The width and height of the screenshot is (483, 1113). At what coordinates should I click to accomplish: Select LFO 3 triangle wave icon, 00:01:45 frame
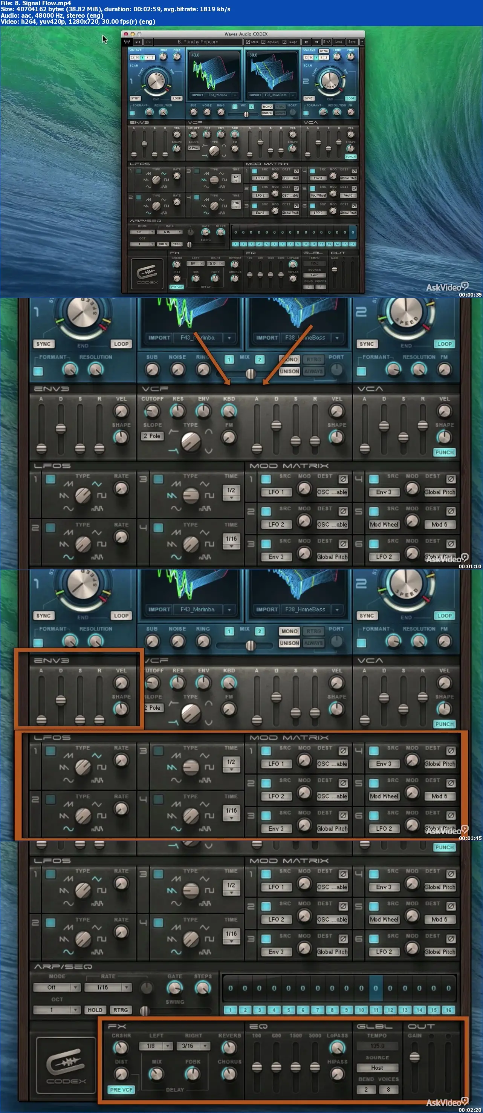[205, 756]
